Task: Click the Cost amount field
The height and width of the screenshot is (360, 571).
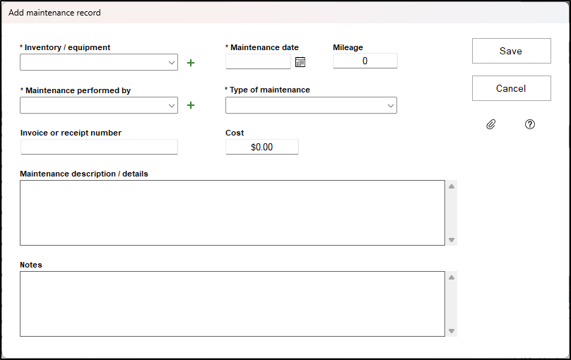Action: [x=261, y=147]
